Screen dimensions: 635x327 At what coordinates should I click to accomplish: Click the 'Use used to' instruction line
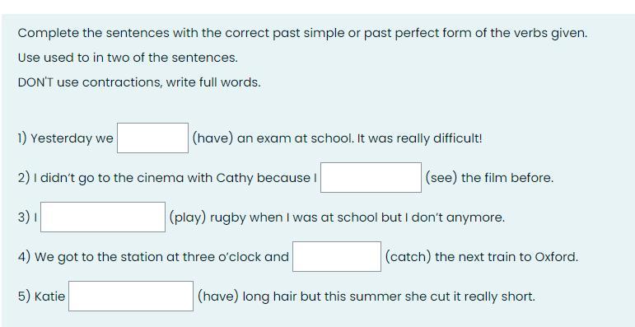(x=128, y=58)
